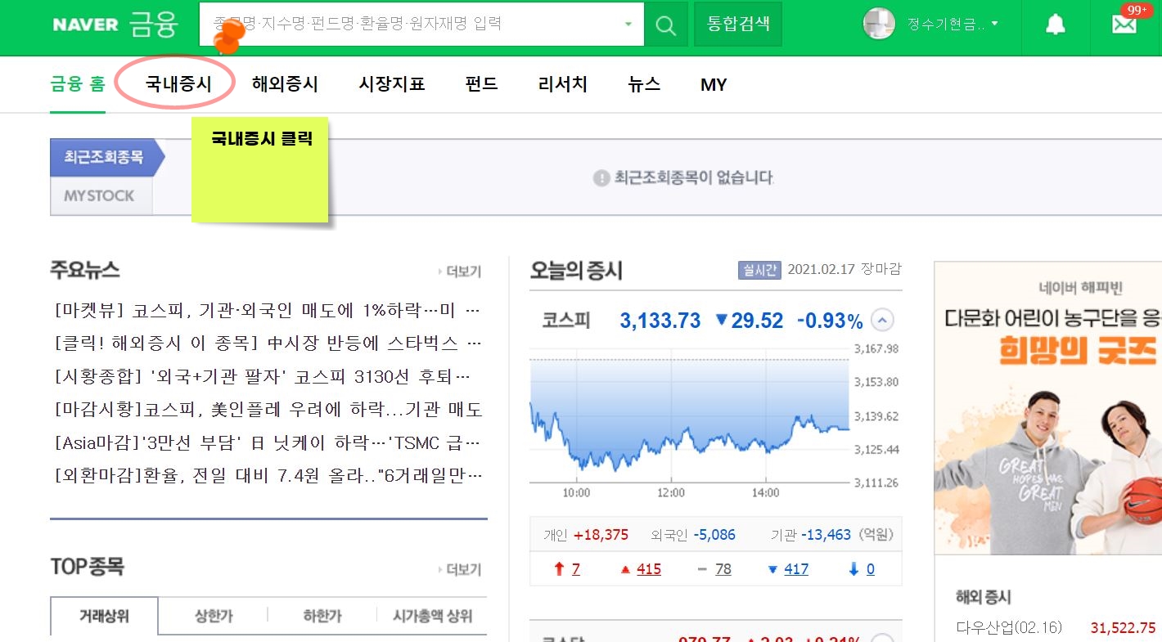
Task: Collapse the 코스피 chart with round arrow button
Action: (883, 320)
